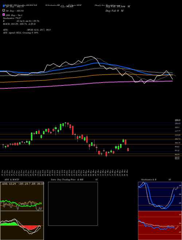182x240 pixels.
Task: Click the tall green candle near 28 Jan
Action: pos(32,136)
